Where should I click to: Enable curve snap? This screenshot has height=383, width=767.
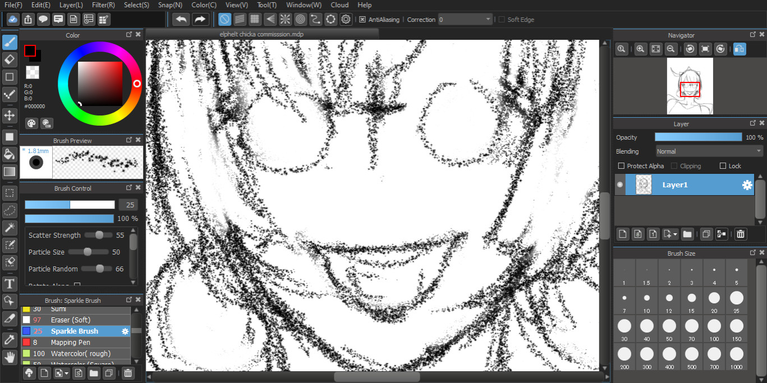tap(316, 19)
